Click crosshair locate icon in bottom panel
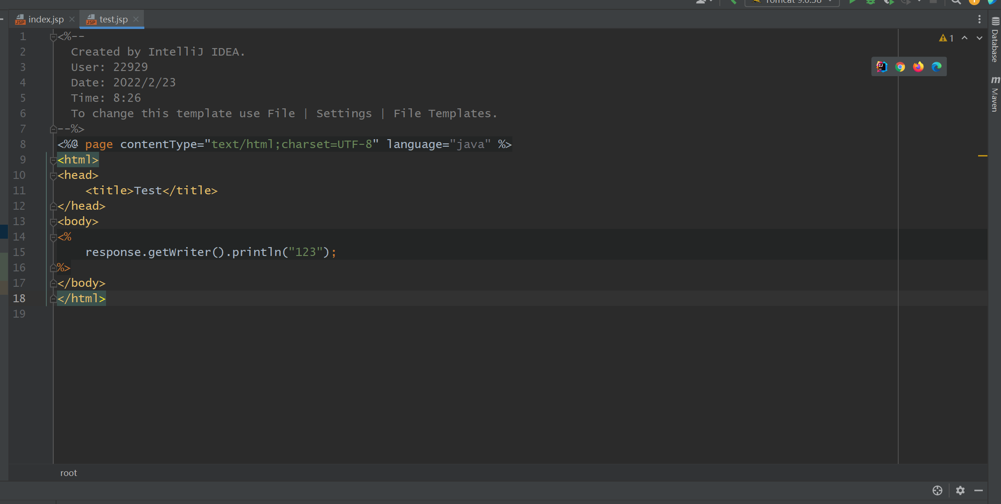This screenshot has width=1001, height=504. [937, 490]
